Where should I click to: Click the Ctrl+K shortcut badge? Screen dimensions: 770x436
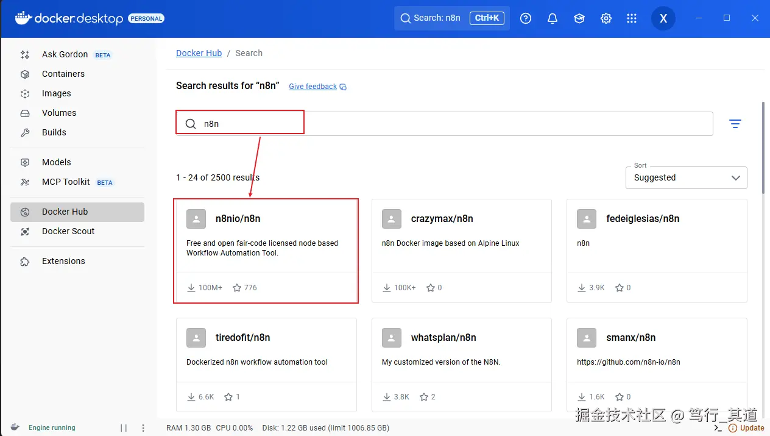pyautogui.click(x=487, y=18)
